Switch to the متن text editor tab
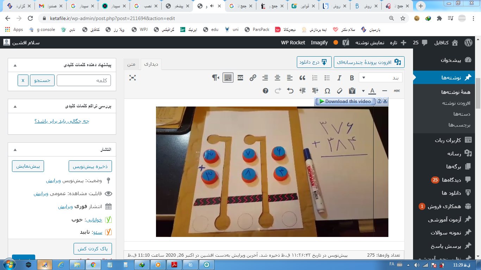Viewport: 481px width, 270px height. click(x=131, y=64)
